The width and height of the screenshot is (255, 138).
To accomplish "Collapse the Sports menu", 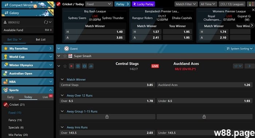I will (27, 90).
